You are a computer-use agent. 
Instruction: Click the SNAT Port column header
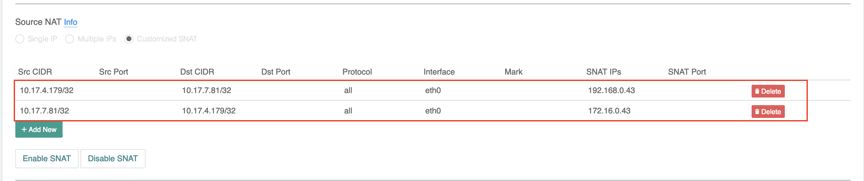(x=686, y=72)
